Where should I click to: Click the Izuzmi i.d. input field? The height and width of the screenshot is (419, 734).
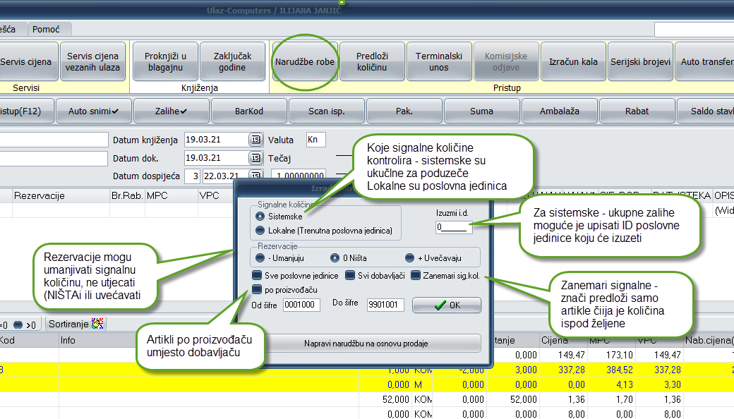454,227
